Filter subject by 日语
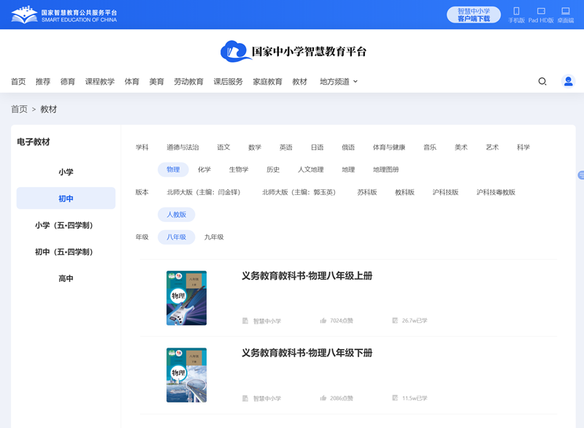The width and height of the screenshot is (584, 428). point(318,148)
